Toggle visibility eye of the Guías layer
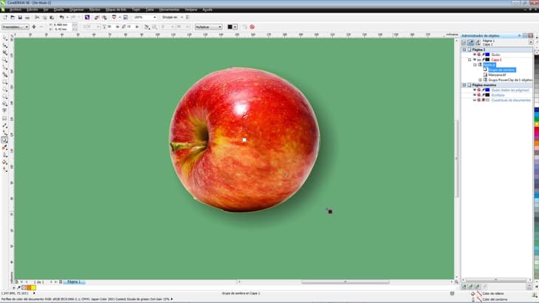Screen dimensions: 539x303 475,55
